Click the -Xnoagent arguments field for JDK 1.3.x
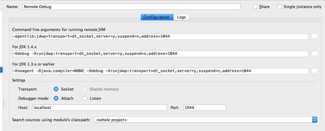The image size is (325, 131). click(160, 71)
